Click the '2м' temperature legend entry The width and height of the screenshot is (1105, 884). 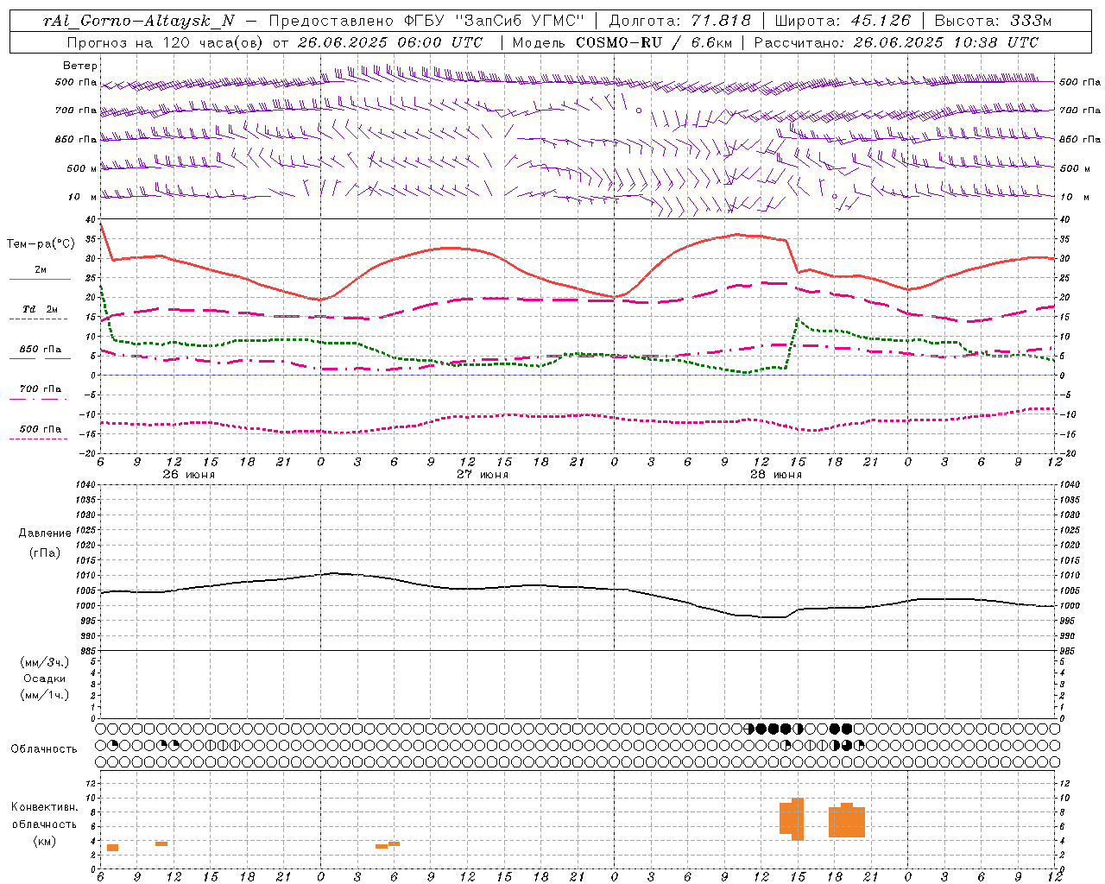click(x=41, y=270)
